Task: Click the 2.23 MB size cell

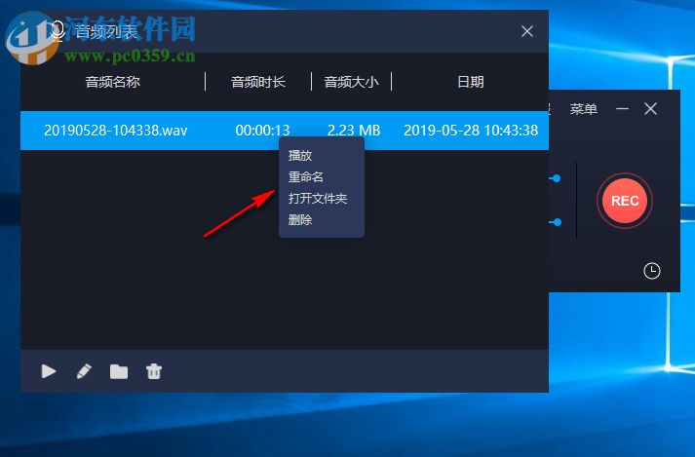Action: [354, 131]
